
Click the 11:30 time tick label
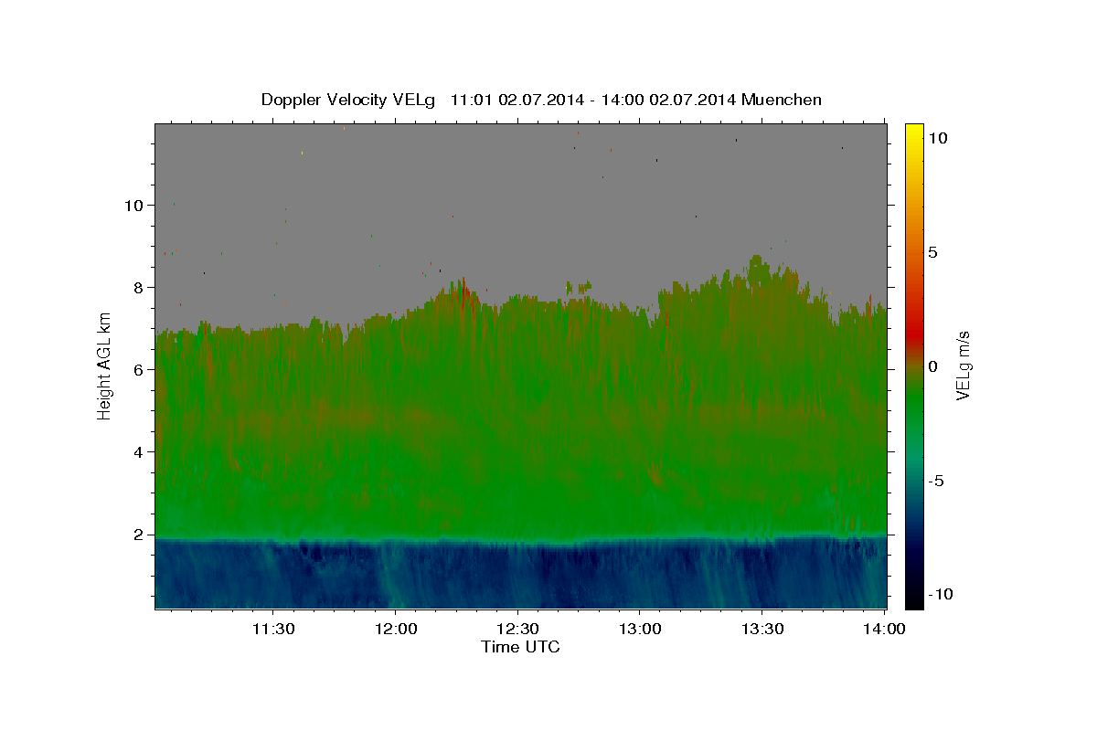[x=273, y=630]
